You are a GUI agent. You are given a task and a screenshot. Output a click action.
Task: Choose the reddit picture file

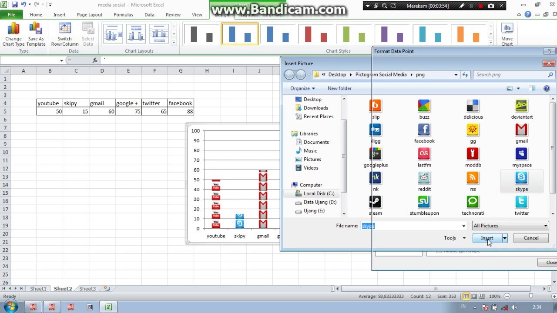click(424, 181)
